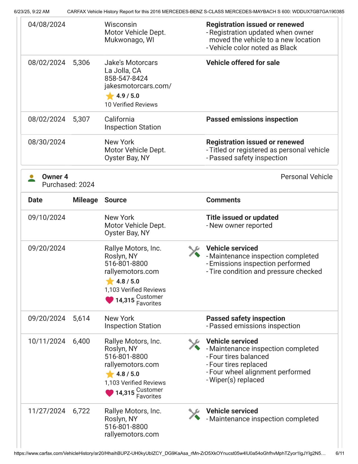358x464 pixels.
Task: Click the Owner 4 person icon
Action: pyautogui.click(x=32, y=178)
